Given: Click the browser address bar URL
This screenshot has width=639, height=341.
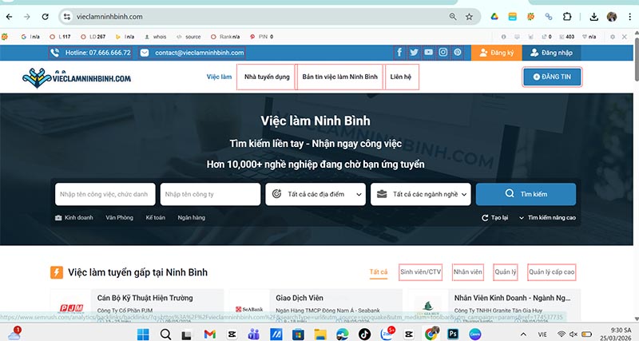Looking at the screenshot, I should coord(109,17).
